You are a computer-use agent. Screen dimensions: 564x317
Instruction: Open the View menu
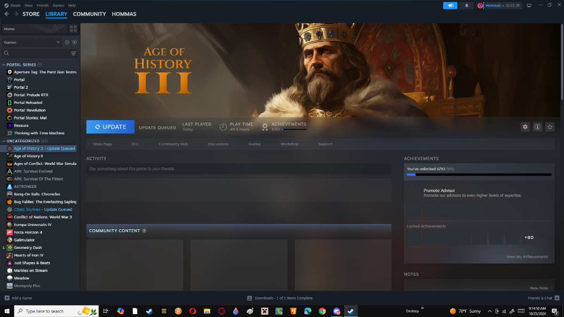(29, 5)
